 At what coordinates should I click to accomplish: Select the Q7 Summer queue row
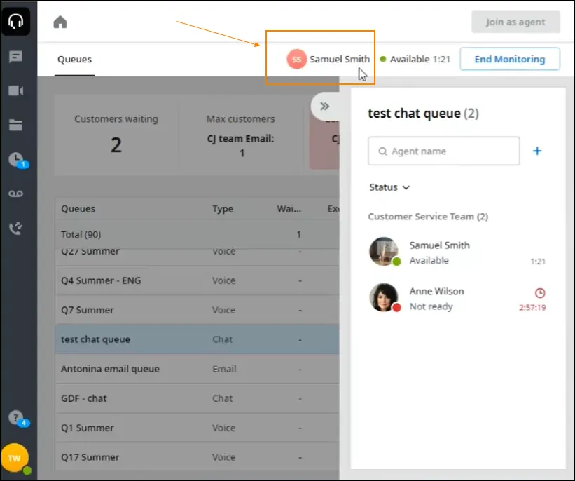tap(198, 310)
